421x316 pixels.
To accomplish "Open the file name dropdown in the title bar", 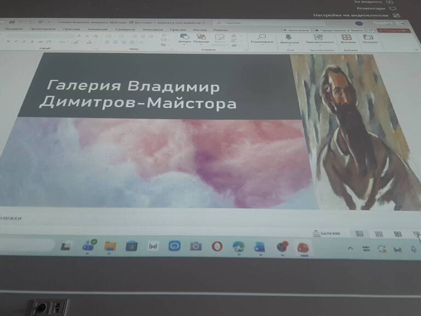I will [204, 23].
